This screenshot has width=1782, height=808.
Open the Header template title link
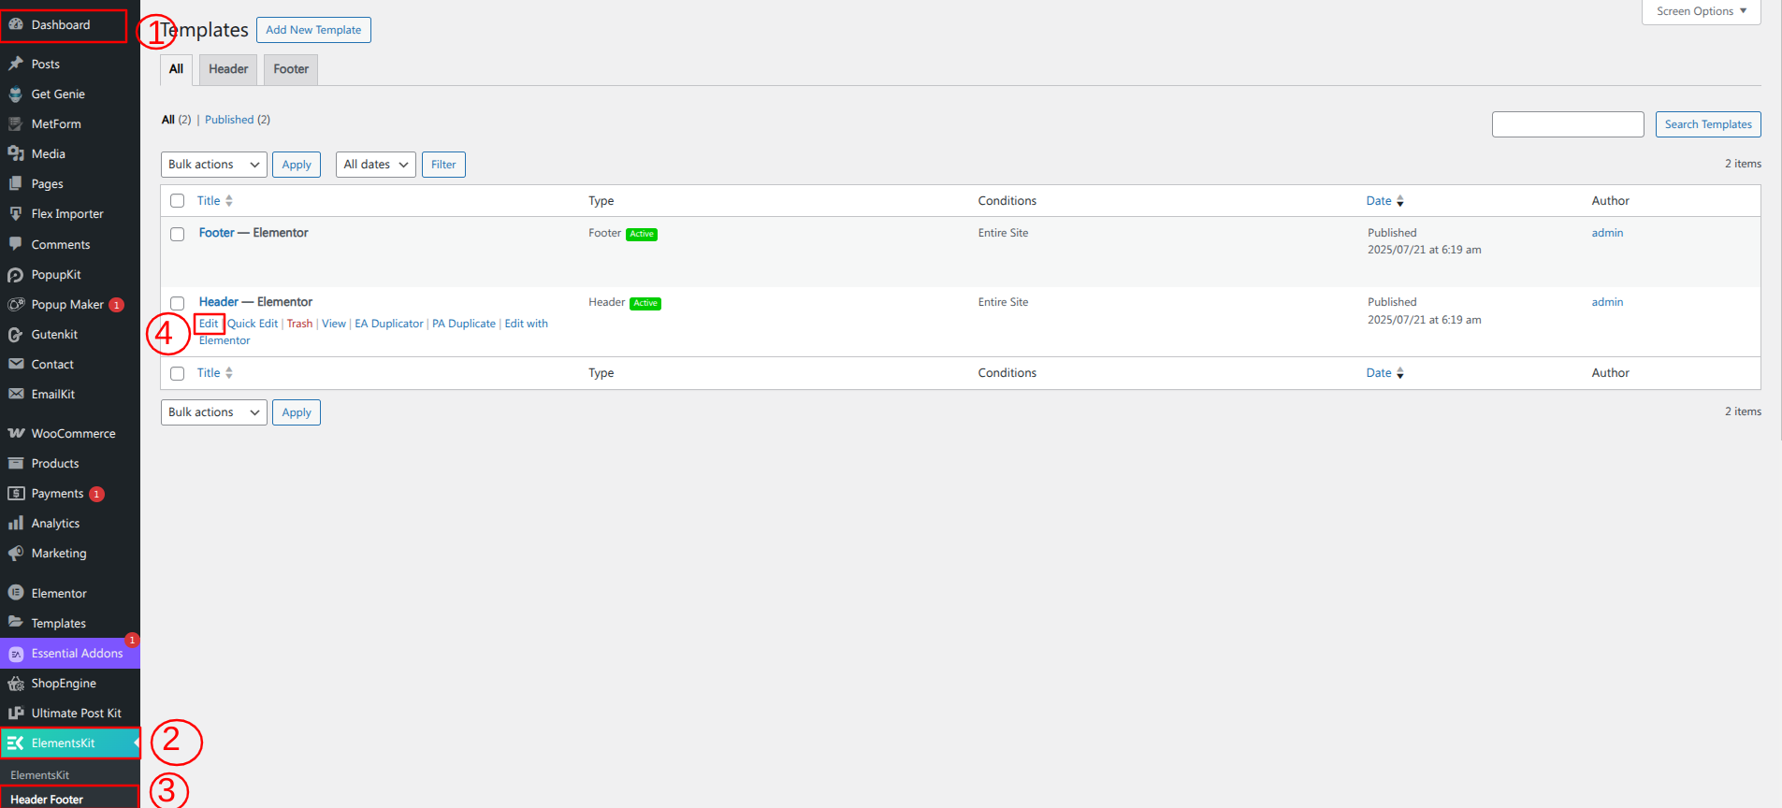click(x=219, y=302)
